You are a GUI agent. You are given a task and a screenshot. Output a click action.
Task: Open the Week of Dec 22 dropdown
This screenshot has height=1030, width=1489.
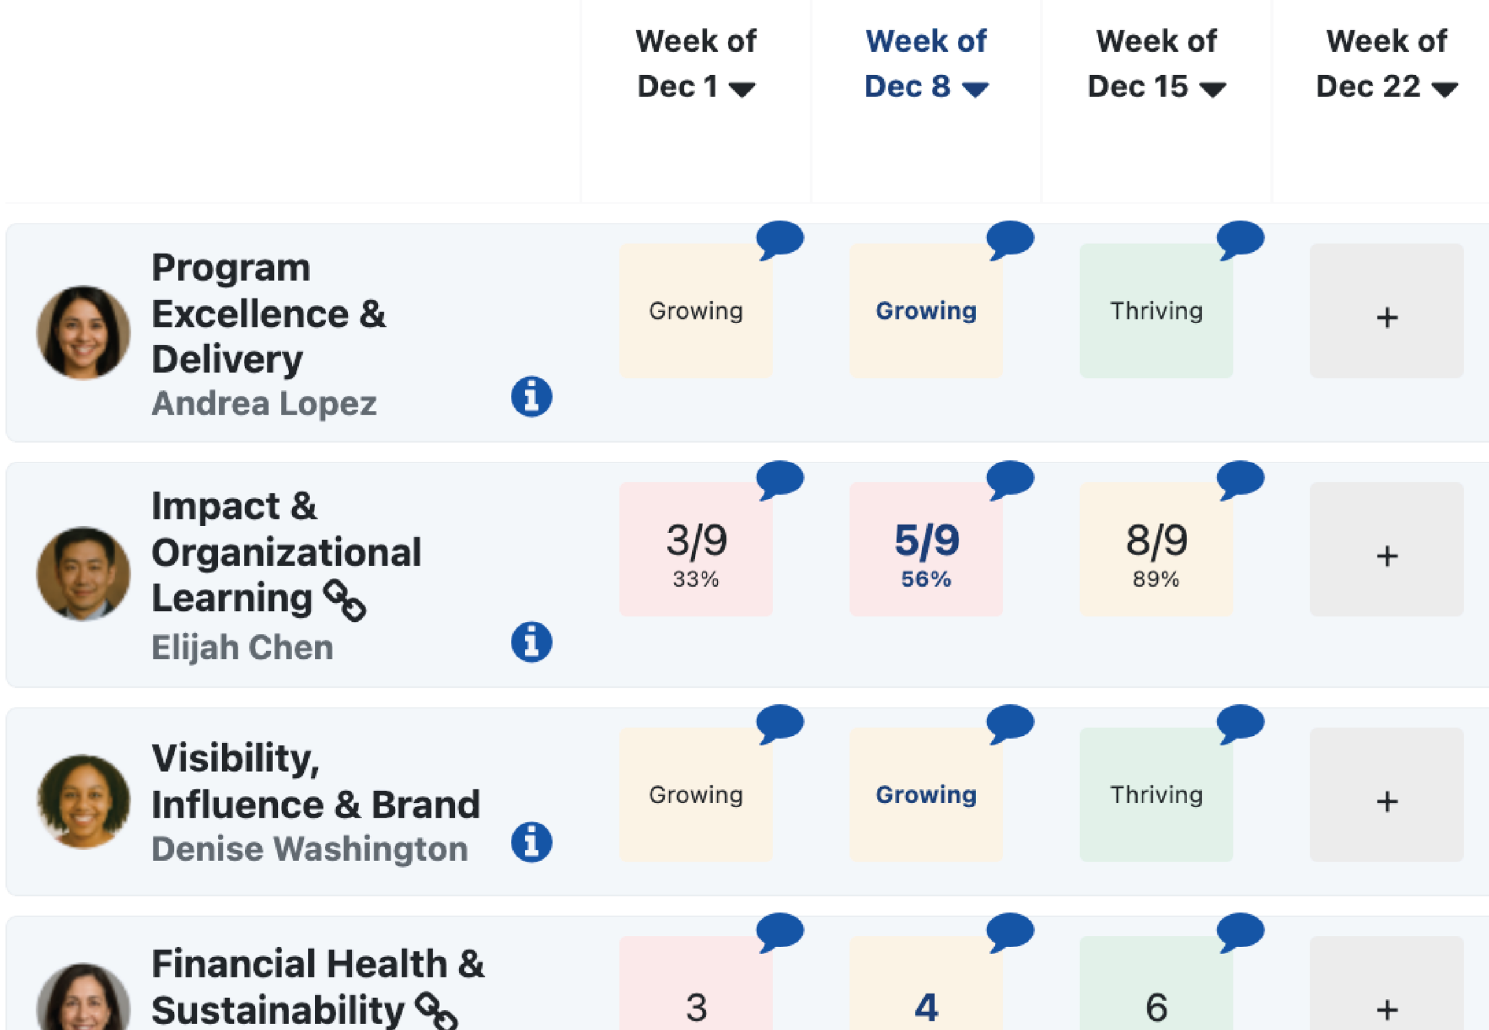click(x=1444, y=89)
